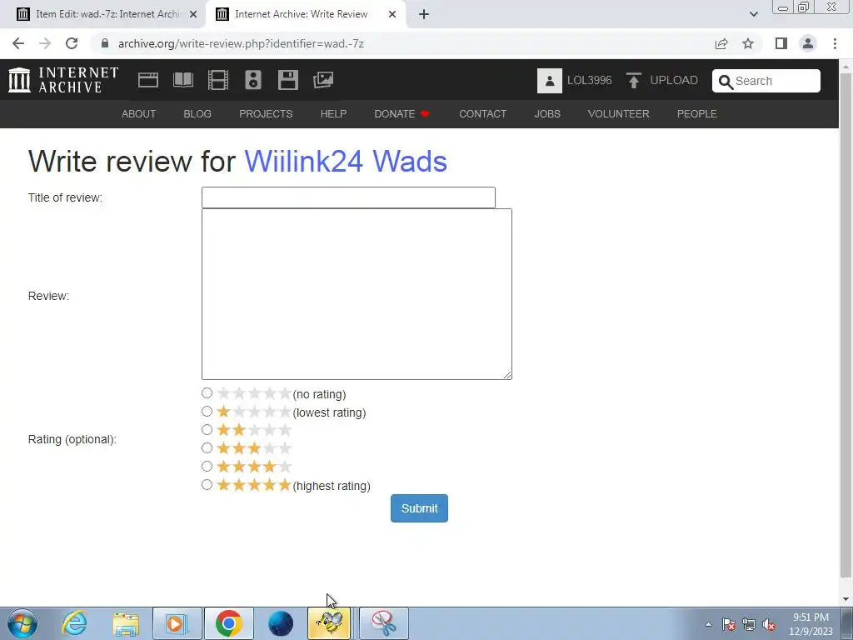The width and height of the screenshot is (853, 640).
Task: Open Windows Start button
Action: (22, 623)
